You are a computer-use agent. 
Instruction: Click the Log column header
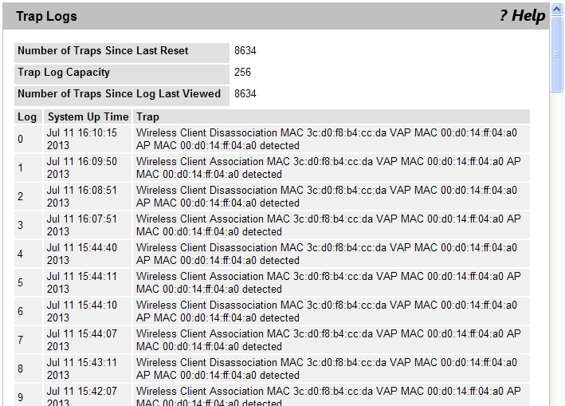(28, 116)
